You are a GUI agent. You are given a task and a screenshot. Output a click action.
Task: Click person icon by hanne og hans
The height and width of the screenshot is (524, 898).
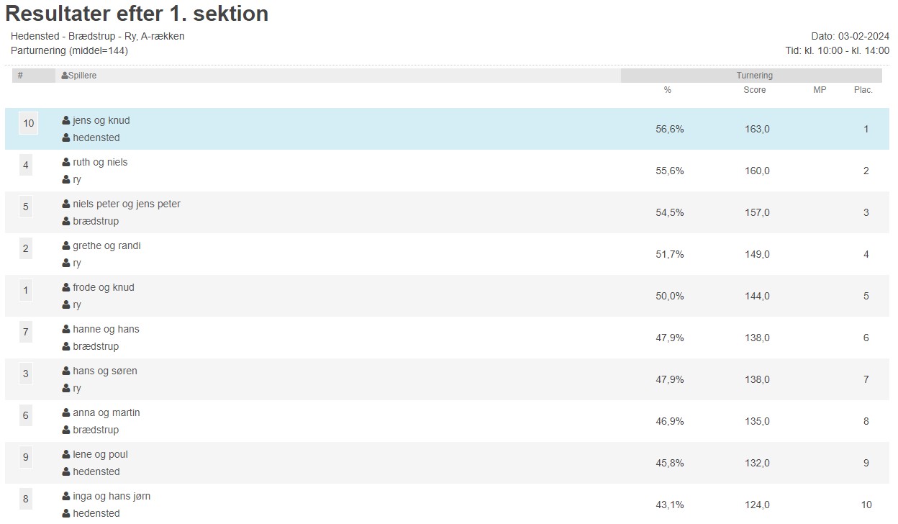tap(66, 330)
